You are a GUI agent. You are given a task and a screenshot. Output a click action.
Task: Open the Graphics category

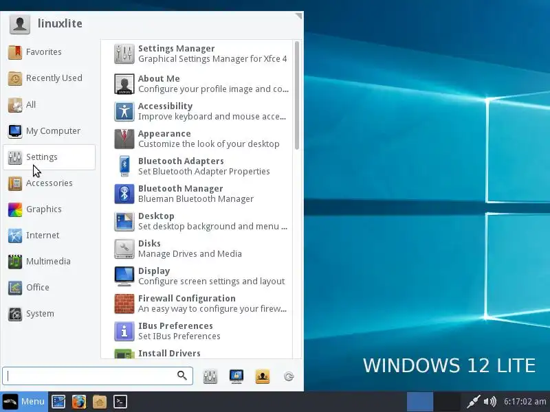coord(49,209)
